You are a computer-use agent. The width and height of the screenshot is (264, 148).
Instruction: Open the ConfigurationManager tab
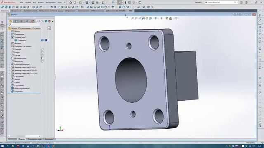tap(21, 21)
